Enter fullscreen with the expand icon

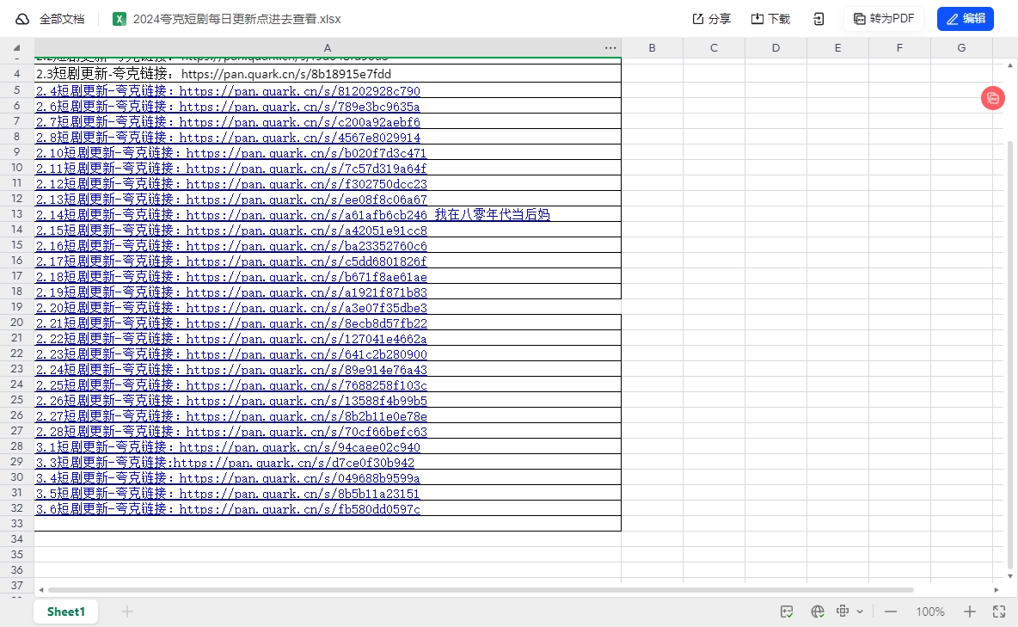999,612
